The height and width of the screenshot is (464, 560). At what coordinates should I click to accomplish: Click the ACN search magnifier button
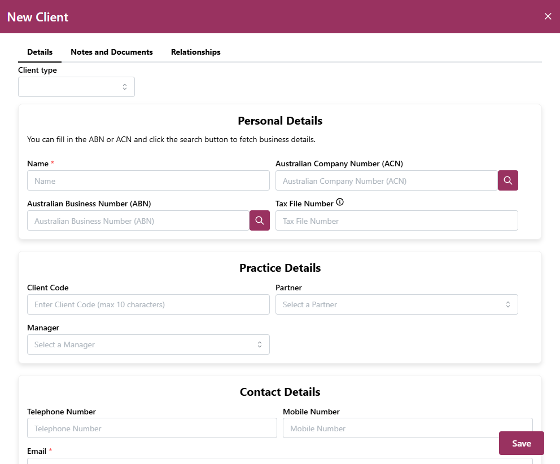coord(508,180)
